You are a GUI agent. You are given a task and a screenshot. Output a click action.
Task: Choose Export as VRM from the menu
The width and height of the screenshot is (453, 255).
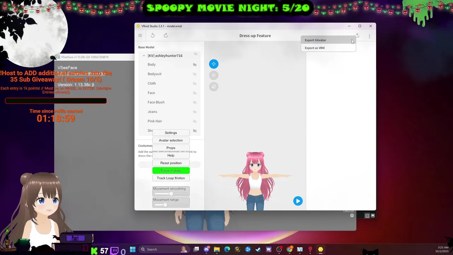point(328,48)
